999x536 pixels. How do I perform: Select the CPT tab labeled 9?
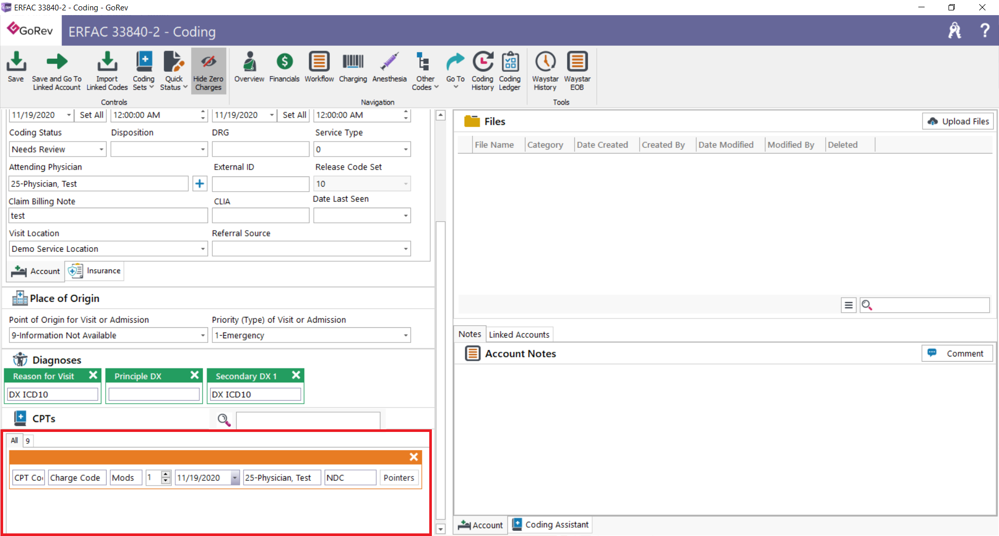[28, 441]
